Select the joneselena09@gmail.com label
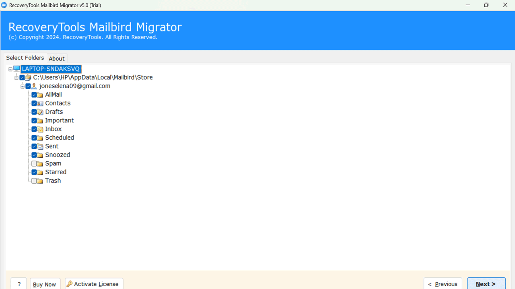515x289 pixels. tap(75, 86)
